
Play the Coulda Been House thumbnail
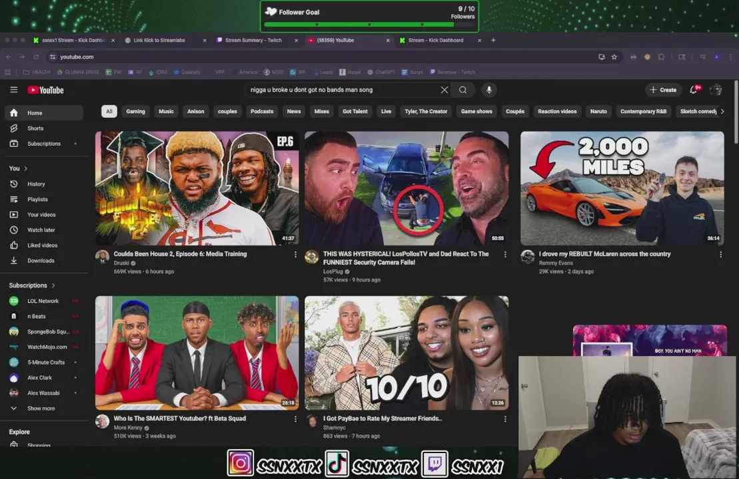(x=197, y=188)
